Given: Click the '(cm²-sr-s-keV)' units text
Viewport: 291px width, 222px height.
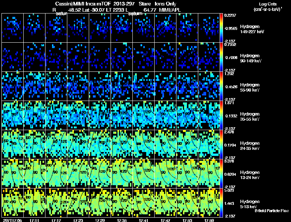Looking at the screenshot, I should click(x=267, y=9).
